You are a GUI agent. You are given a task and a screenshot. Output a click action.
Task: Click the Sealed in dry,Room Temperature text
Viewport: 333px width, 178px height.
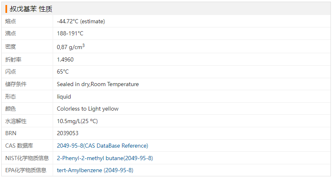click(98, 84)
